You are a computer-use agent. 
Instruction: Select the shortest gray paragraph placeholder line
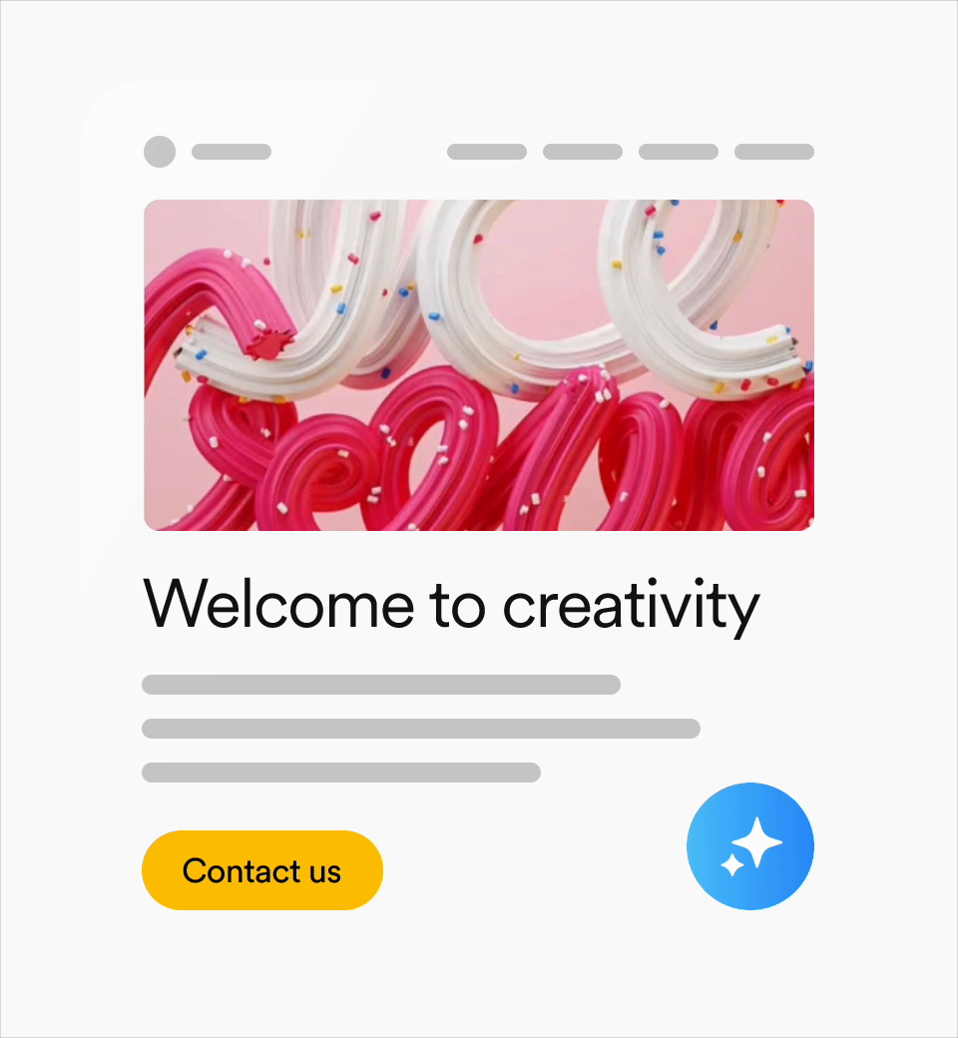[x=341, y=773]
